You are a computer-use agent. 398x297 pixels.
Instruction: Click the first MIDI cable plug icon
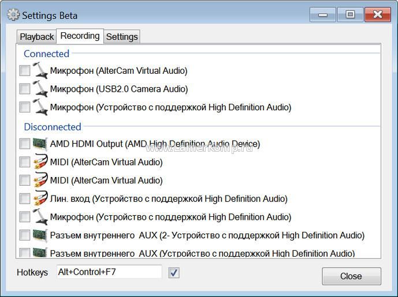pos(40,161)
